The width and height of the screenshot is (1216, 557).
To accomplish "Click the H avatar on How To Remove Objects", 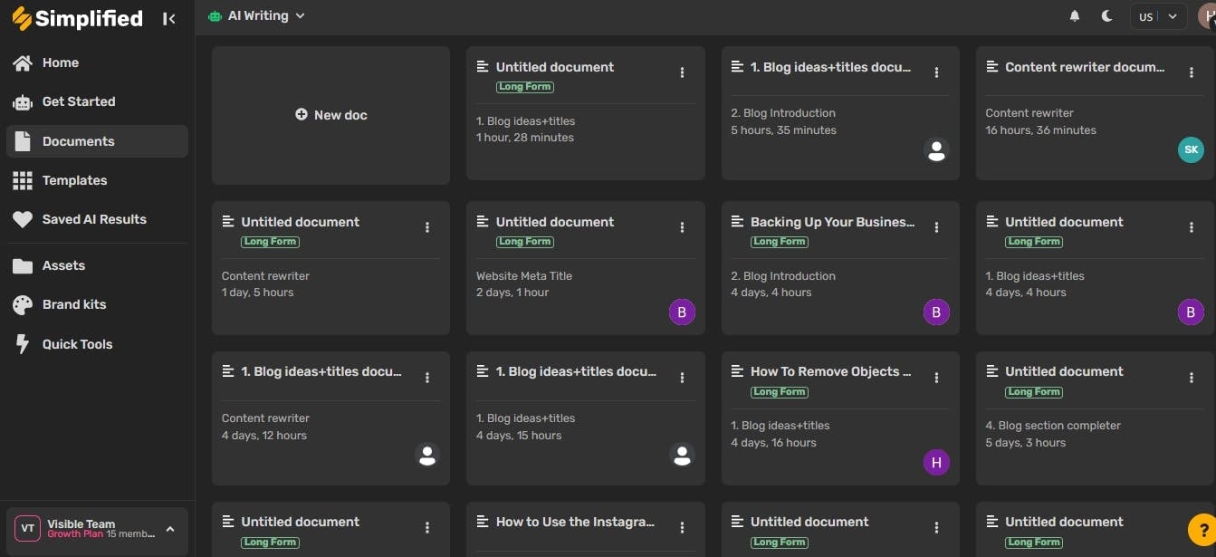I will tap(936, 462).
